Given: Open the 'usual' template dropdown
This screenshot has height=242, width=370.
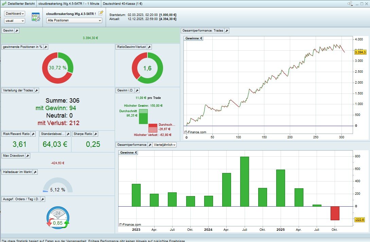Looking at the screenshot, I should 15,21.
